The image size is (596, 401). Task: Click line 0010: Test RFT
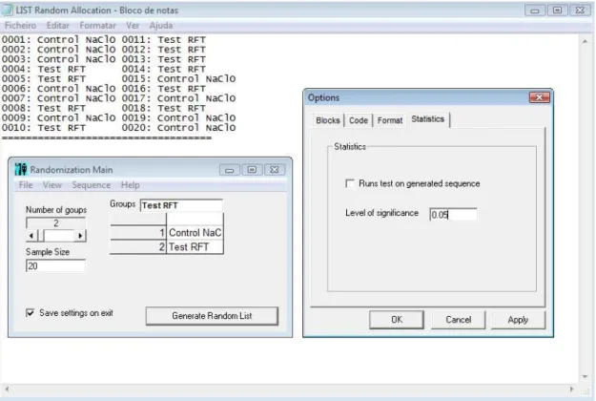click(44, 127)
